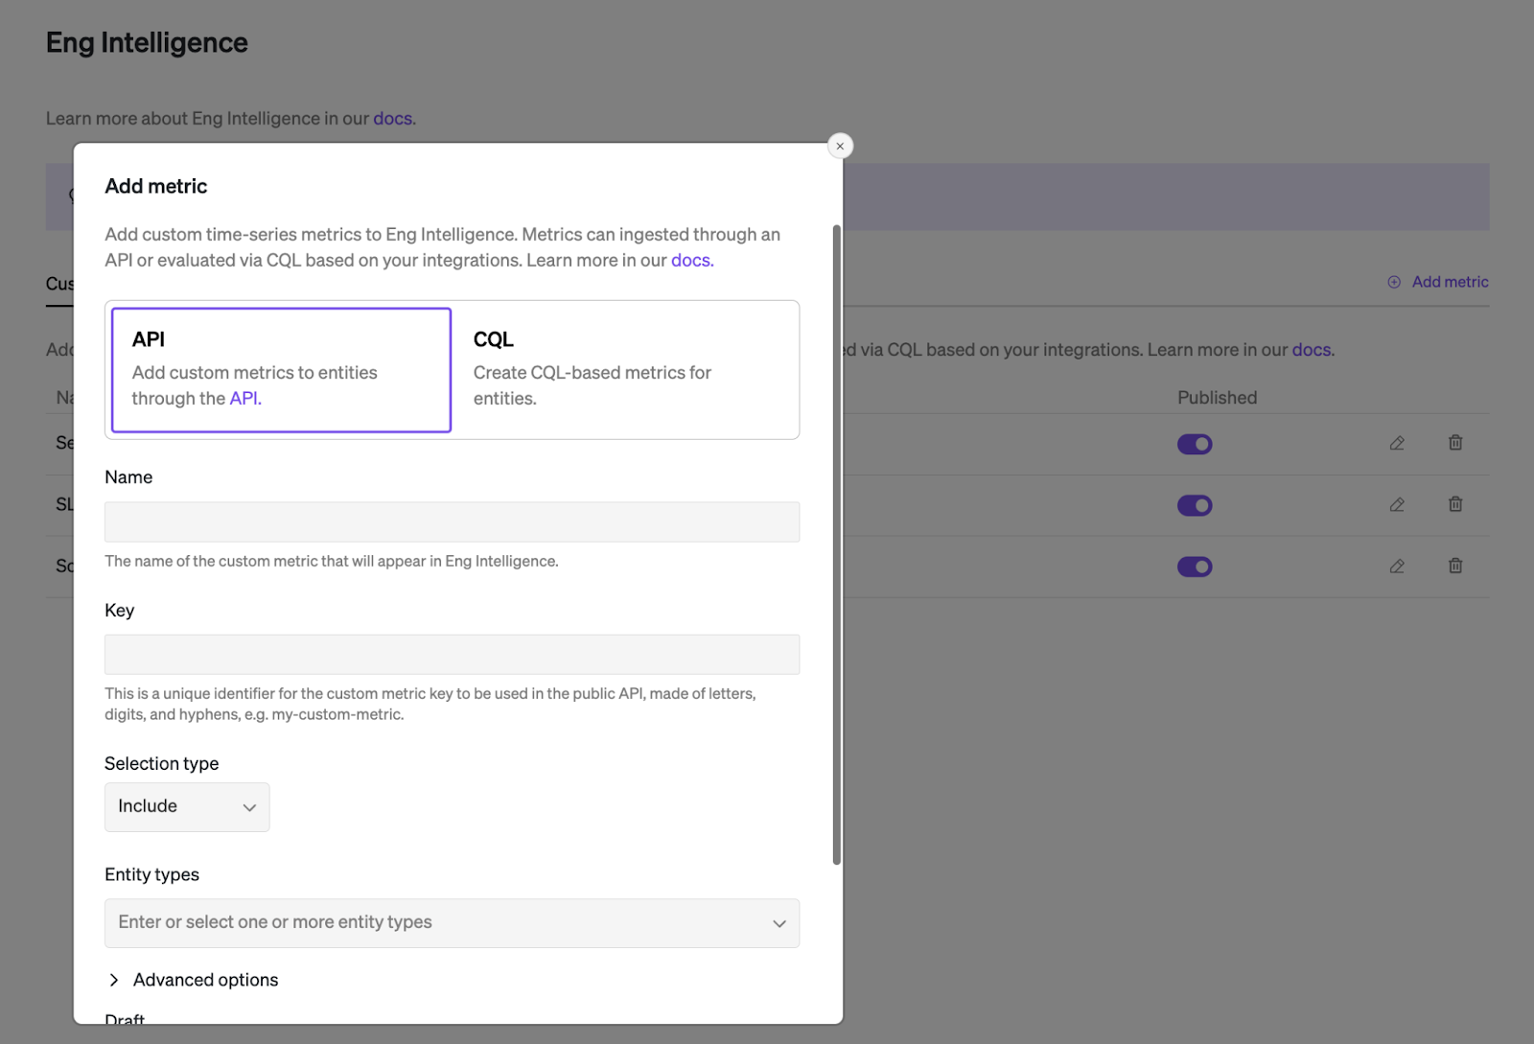Open the Selection type Include dropdown

pyautogui.click(x=187, y=807)
